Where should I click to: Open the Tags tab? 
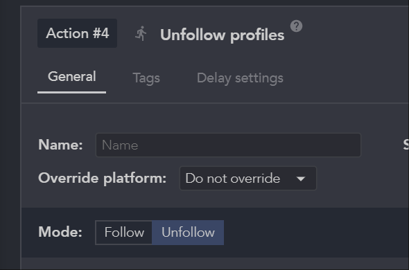click(x=146, y=78)
